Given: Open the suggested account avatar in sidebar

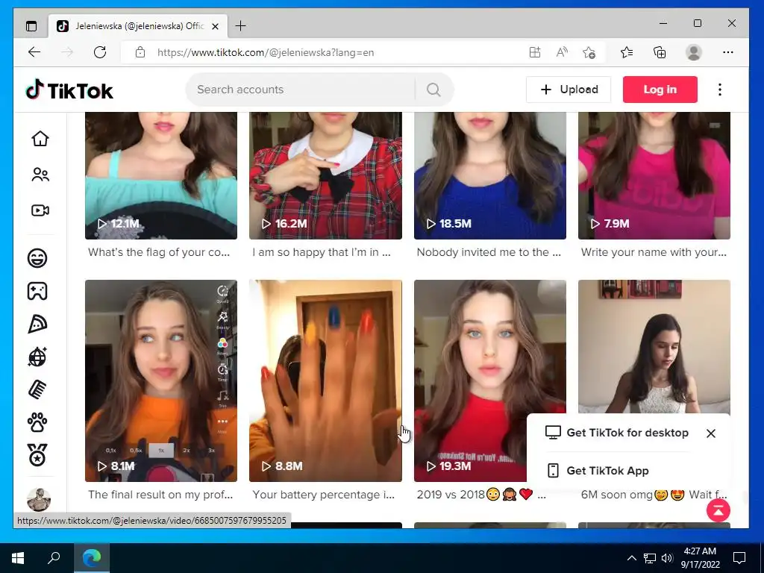Looking at the screenshot, I should 39,499.
